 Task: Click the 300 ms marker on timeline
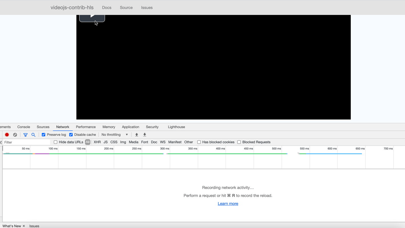(x=165, y=149)
